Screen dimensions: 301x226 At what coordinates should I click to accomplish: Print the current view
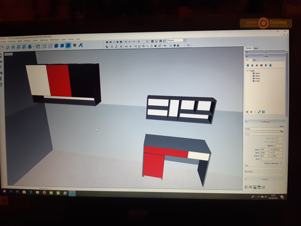tap(30, 46)
